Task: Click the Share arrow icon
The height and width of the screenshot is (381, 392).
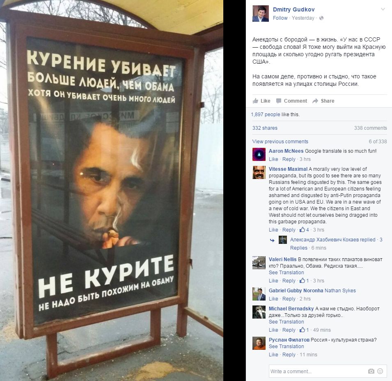Action: pyautogui.click(x=315, y=101)
